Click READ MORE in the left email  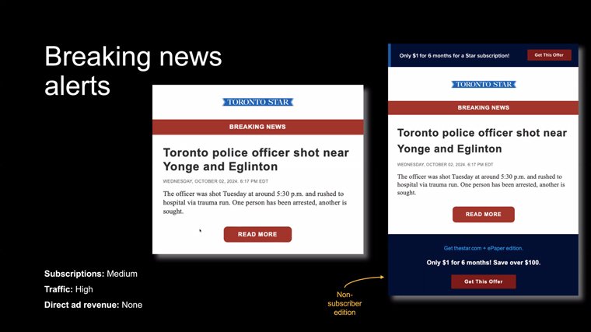(257, 234)
